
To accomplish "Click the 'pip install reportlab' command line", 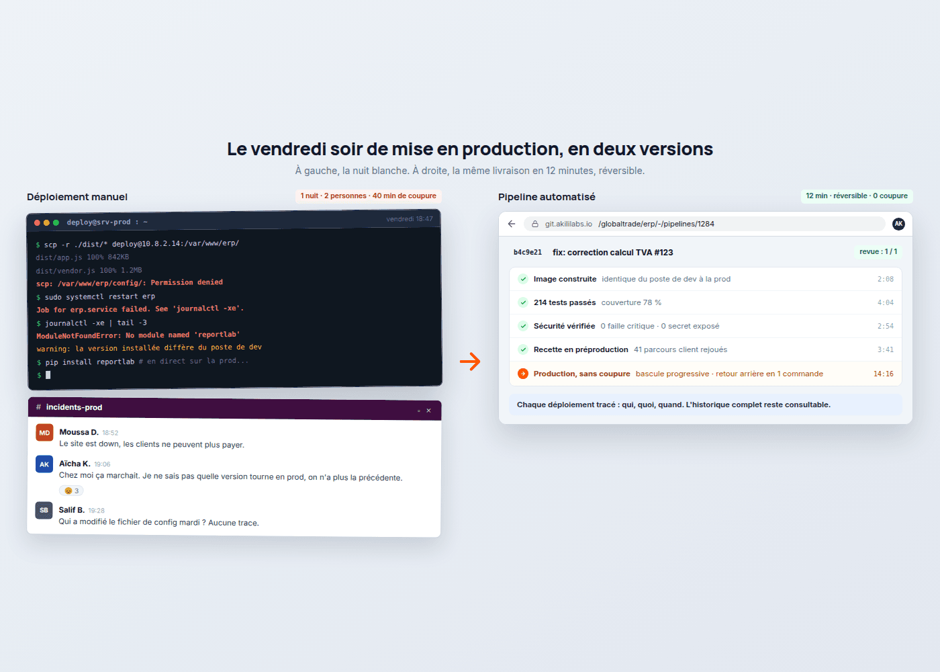I will (142, 362).
